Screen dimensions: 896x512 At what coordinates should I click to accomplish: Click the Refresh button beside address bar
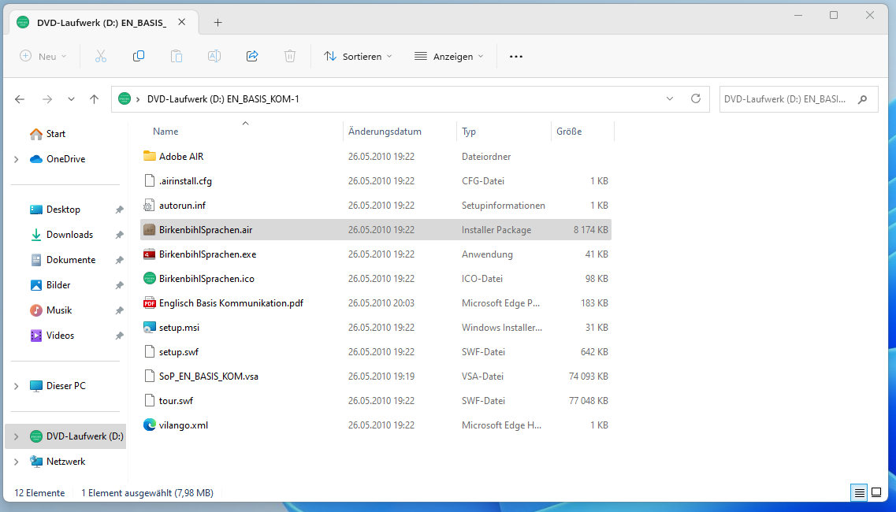tap(695, 98)
